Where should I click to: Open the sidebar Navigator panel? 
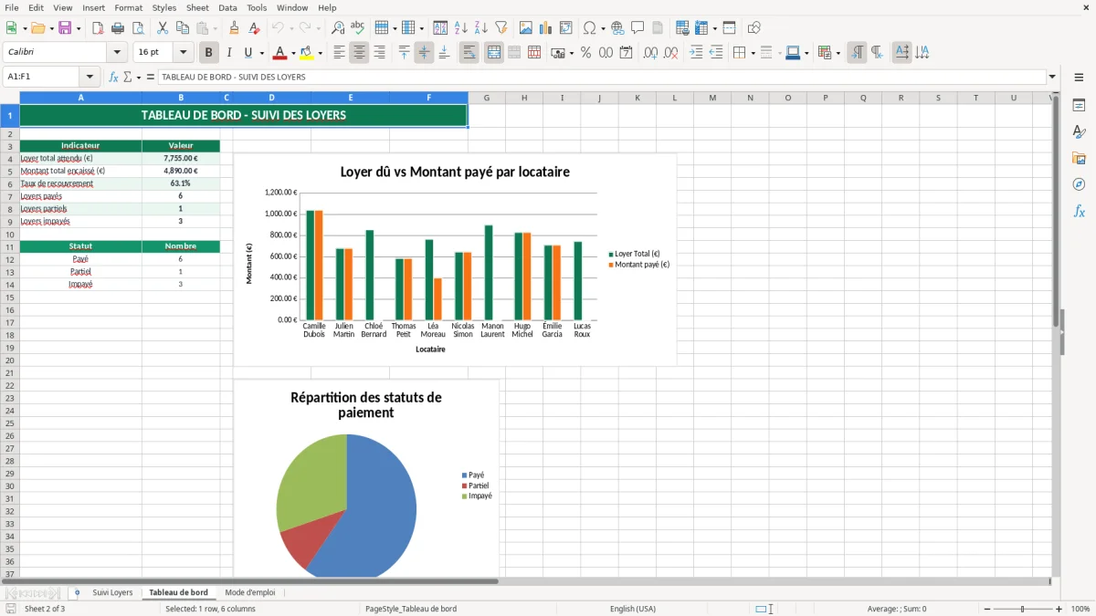1079,184
